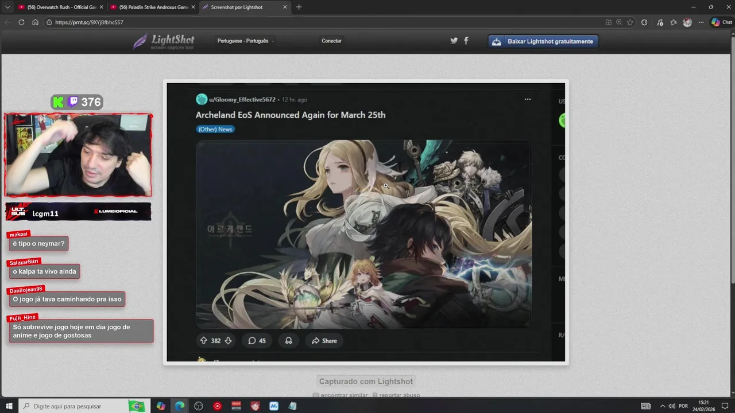The image size is (735, 413).
Task: Click the Fujii_Hina chat message
Action: click(81, 331)
